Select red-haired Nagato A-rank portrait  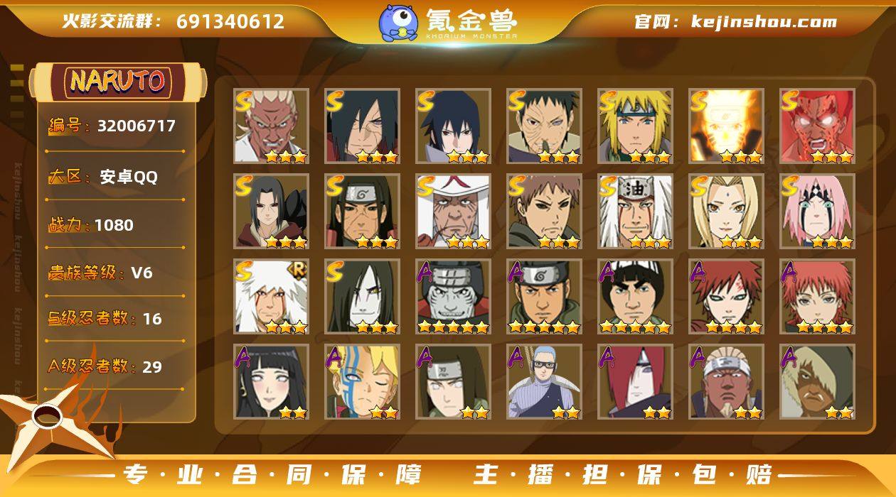tap(635, 382)
